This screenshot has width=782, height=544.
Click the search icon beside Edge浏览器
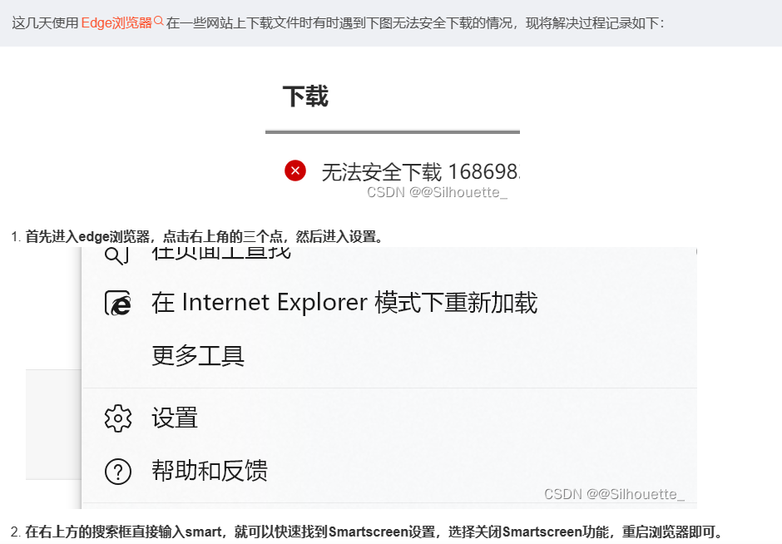pyautogui.click(x=159, y=21)
